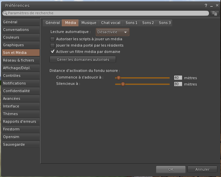221x177 pixels.
Task: Click the 'Commence à s'adoucir à' slider handle
Action: pyautogui.click(x=118, y=78)
